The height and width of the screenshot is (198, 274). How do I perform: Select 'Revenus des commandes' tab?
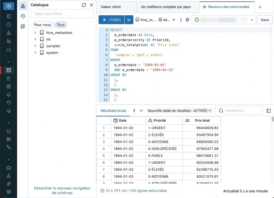(227, 7)
